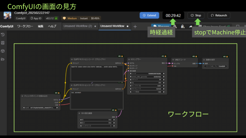
Task: Open the control_after_generate randomize combo
Action: point(147,77)
